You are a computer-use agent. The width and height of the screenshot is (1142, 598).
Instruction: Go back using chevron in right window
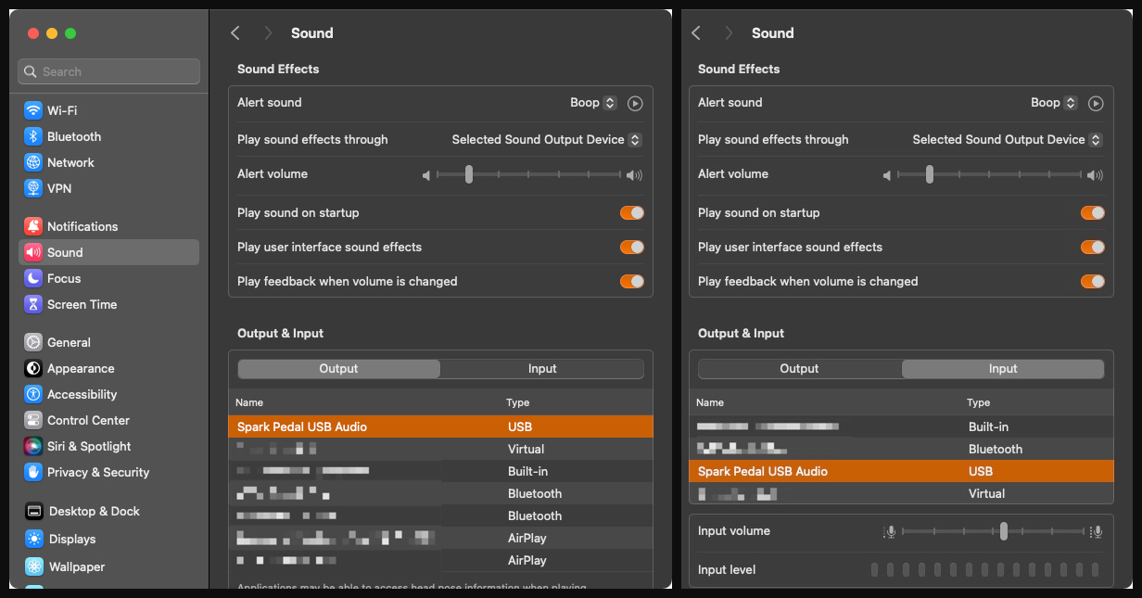tap(696, 33)
